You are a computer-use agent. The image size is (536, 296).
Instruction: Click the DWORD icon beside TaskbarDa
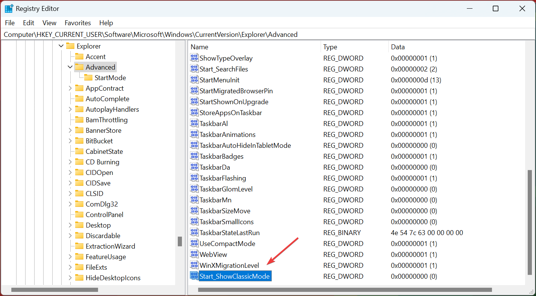point(194,167)
